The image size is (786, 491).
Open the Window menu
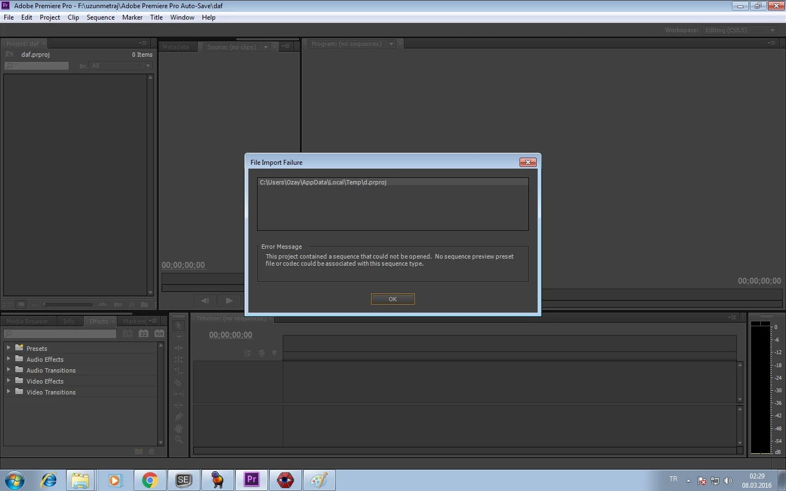click(x=182, y=17)
